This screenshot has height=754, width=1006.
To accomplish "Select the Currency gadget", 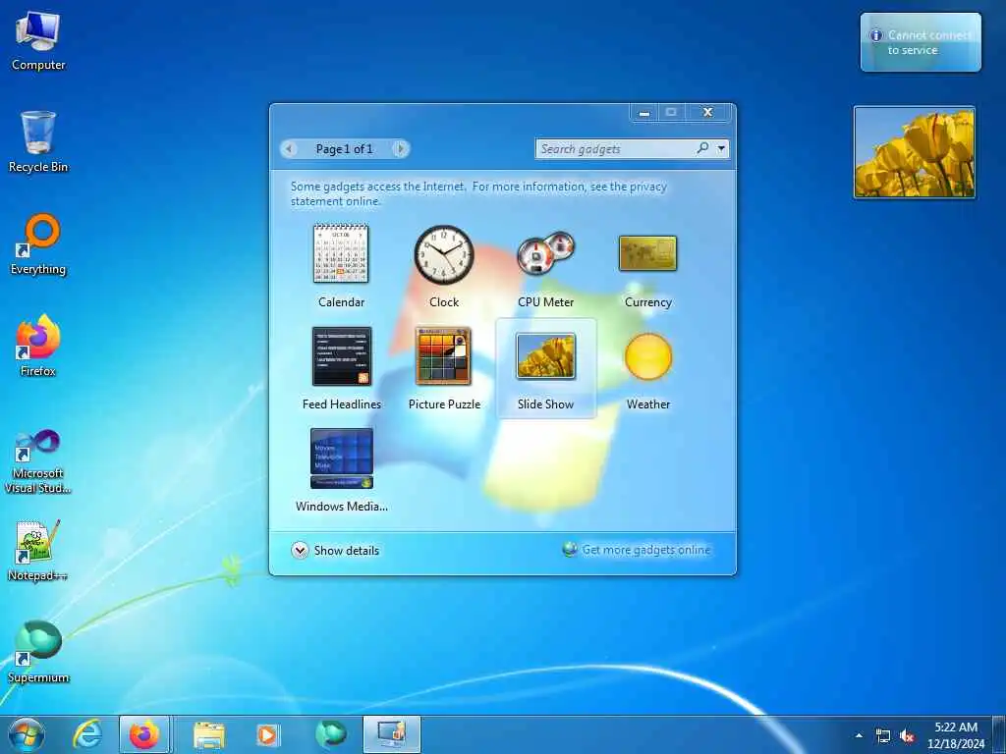I will point(648,266).
